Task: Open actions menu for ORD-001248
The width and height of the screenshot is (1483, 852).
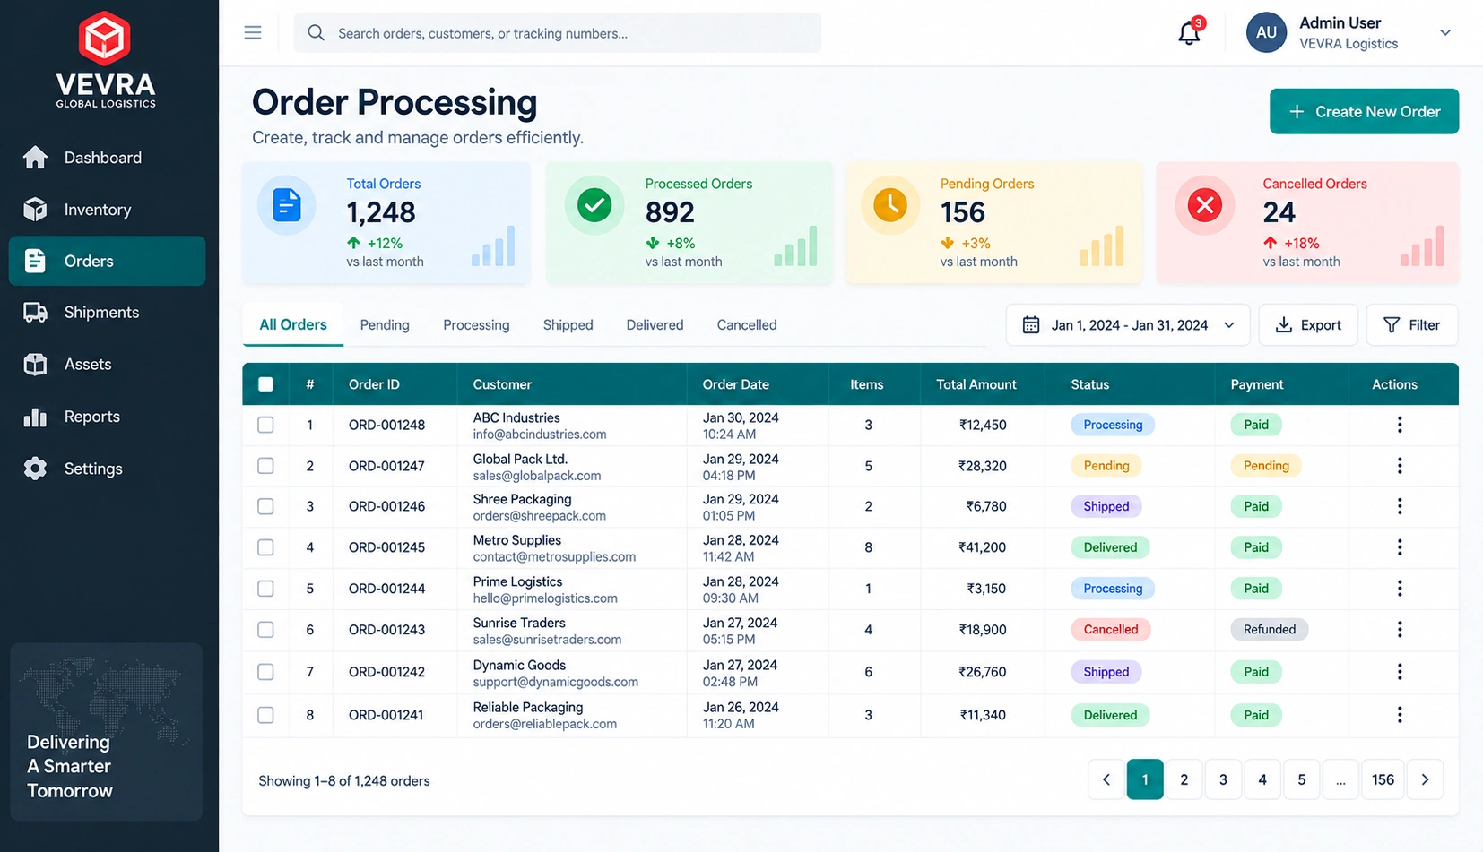Action: coord(1399,425)
